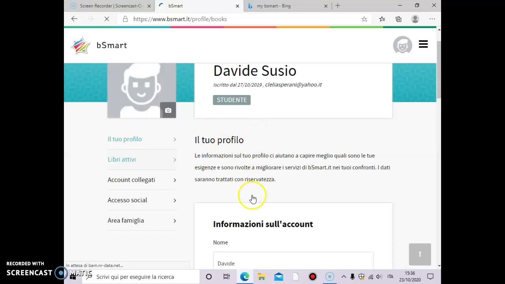Click the Informazioni sull'account heading
505x284 pixels.
point(263,224)
